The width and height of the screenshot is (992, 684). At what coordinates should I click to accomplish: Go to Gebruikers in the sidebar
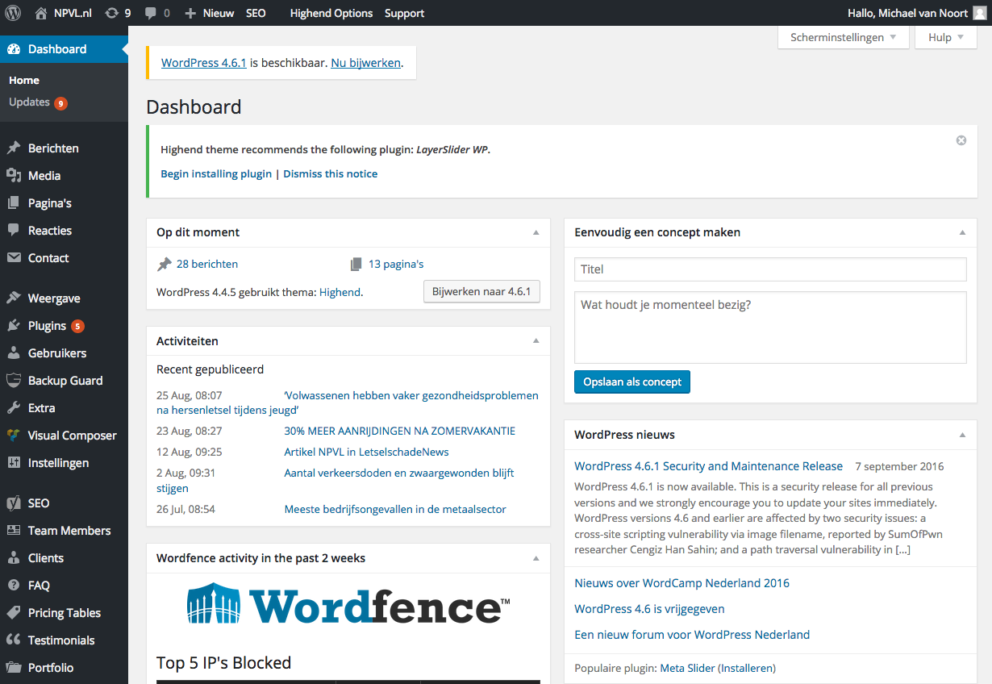coord(56,353)
